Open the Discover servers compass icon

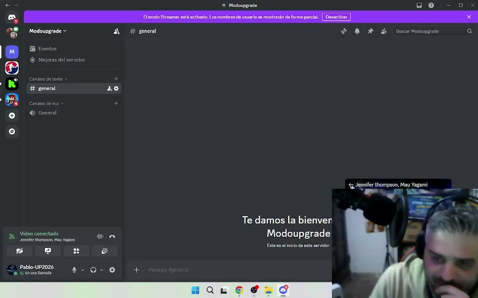click(x=12, y=131)
